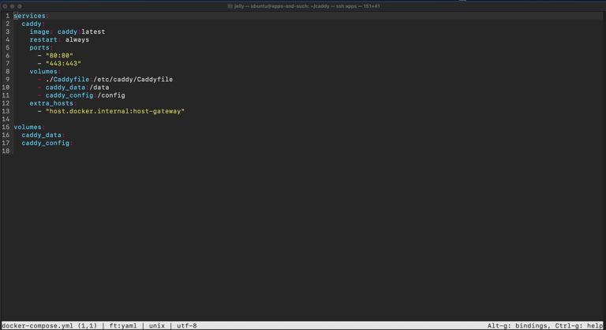The width and height of the screenshot is (606, 330).
Task: Click the 'caddy' service name on line 2
Action: click(x=32, y=24)
